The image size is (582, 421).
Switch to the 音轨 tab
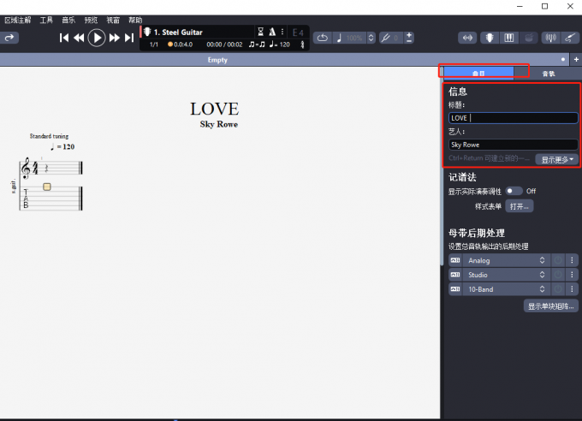[x=548, y=74]
